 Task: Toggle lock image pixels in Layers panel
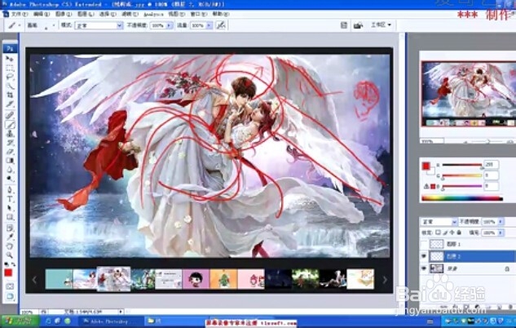point(445,233)
